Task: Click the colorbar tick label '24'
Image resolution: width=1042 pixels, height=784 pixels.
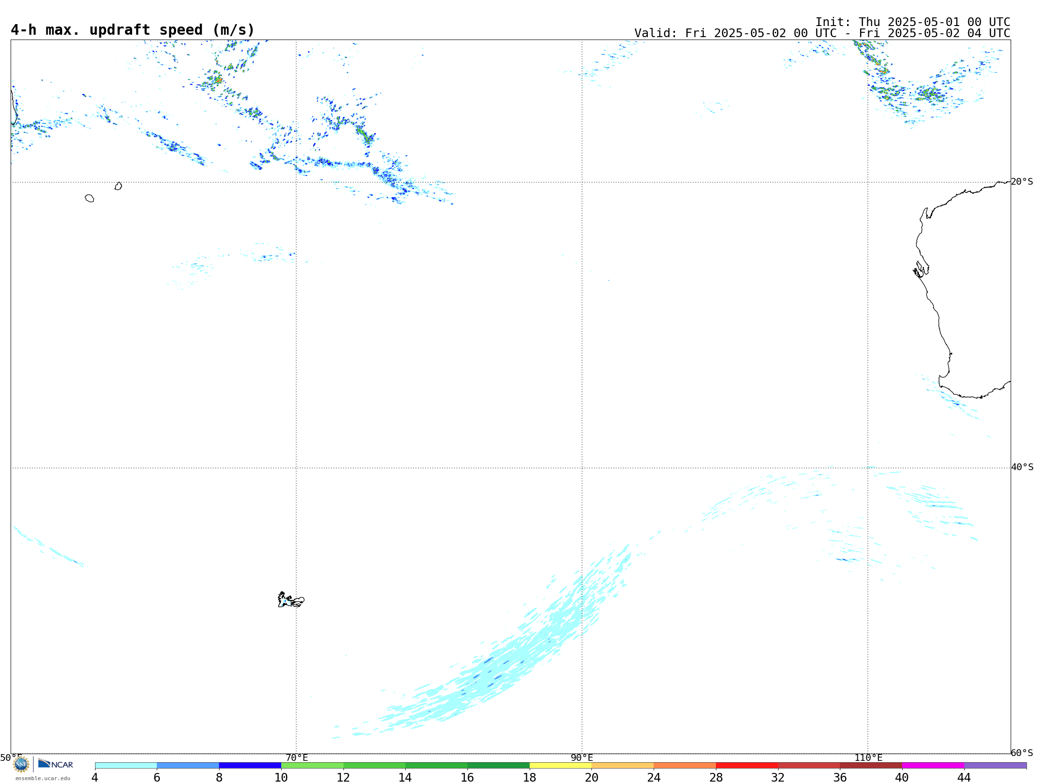Action: 654,777
